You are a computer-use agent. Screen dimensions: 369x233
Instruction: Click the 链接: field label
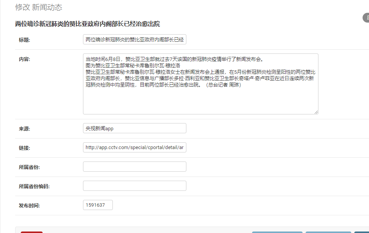pyautogui.click(x=25, y=148)
